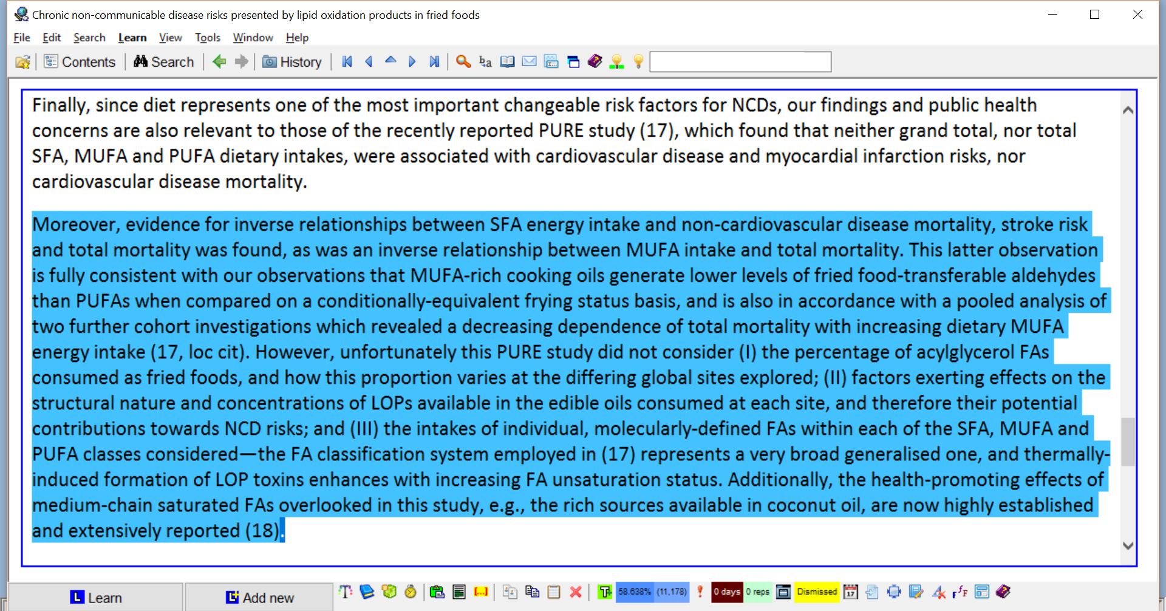The width and height of the screenshot is (1166, 611).
Task: Click the clipboard paste icon
Action: 554,592
